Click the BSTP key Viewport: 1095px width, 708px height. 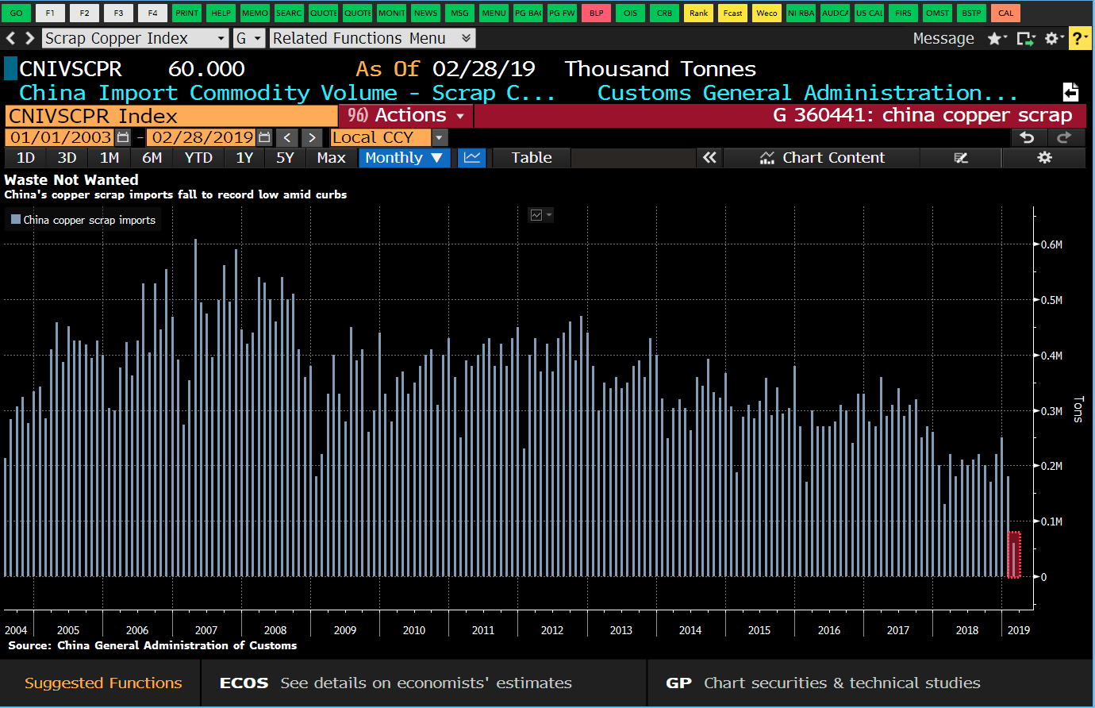click(x=971, y=13)
